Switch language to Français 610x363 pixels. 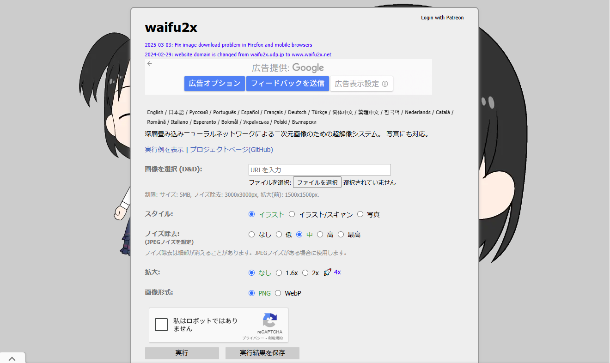274,112
